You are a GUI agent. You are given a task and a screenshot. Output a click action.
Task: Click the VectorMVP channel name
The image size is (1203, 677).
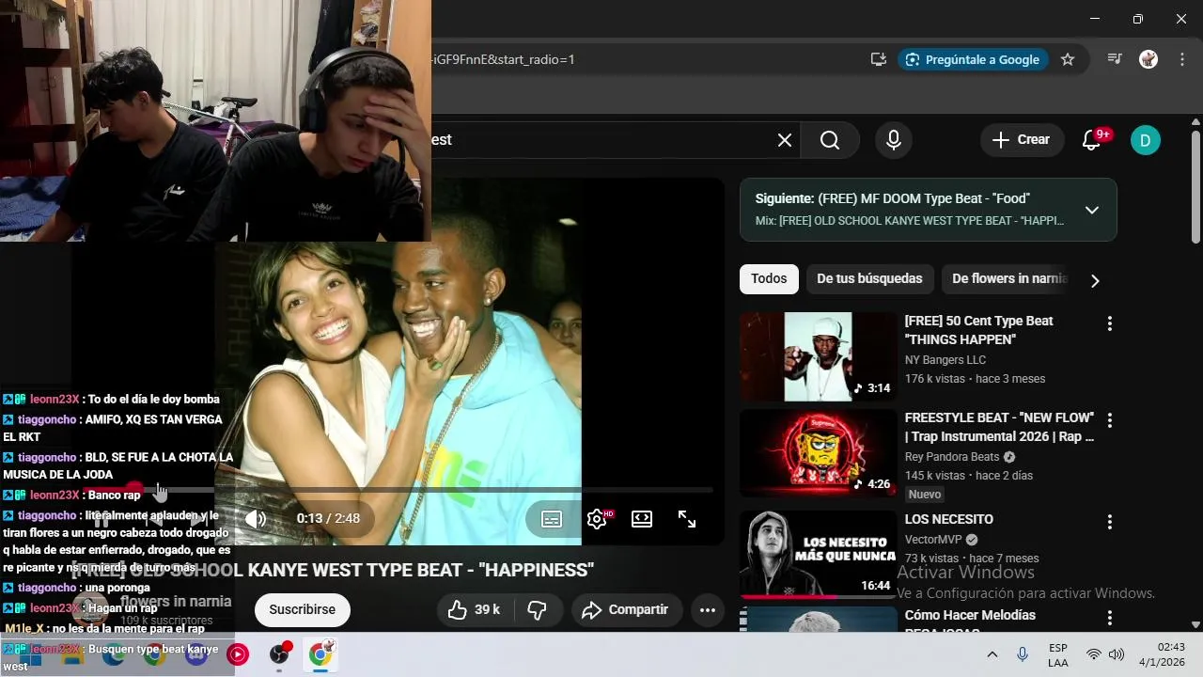934,540
